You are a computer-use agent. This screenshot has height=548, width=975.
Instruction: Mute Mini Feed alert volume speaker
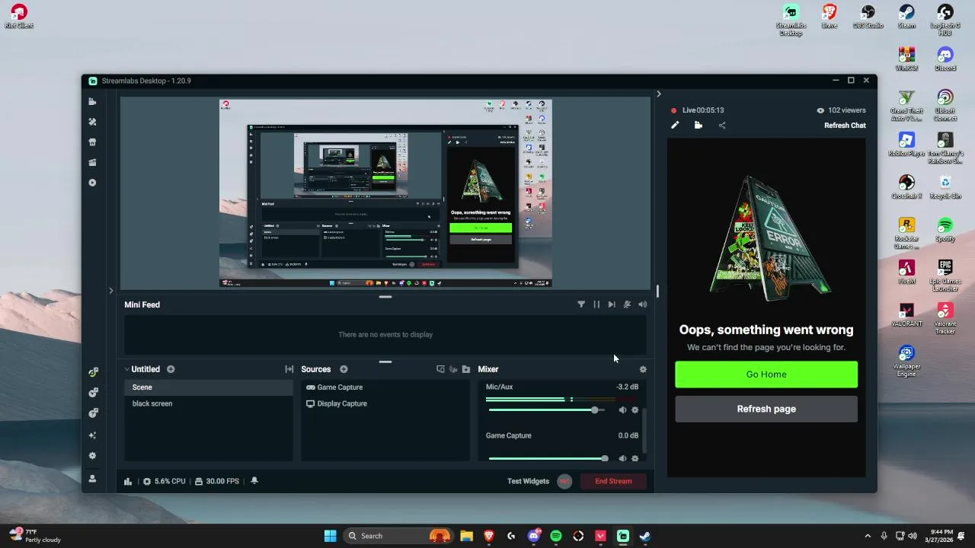pyautogui.click(x=642, y=304)
